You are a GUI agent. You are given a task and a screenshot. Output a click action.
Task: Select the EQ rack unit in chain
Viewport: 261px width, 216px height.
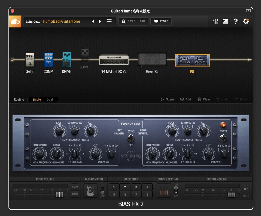click(192, 60)
